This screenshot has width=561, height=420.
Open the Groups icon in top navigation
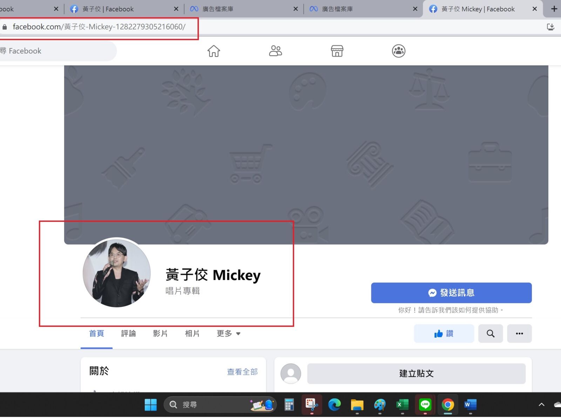coord(399,51)
